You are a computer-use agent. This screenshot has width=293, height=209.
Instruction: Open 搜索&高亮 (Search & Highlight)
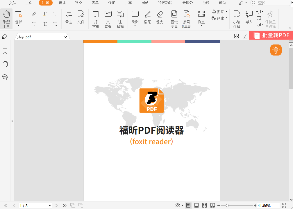[186, 19]
